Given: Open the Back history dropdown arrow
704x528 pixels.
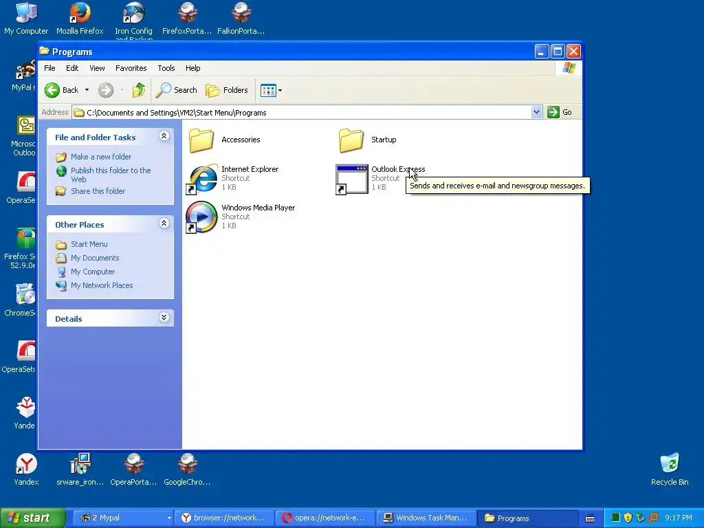Looking at the screenshot, I should 87,90.
